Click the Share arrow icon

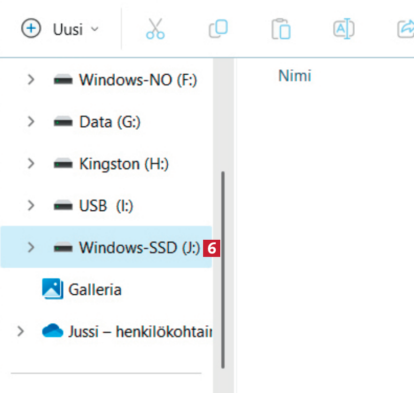[405, 29]
